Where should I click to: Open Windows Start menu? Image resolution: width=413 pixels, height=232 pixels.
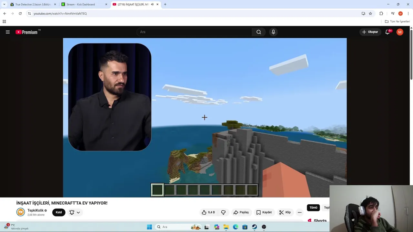(x=149, y=227)
